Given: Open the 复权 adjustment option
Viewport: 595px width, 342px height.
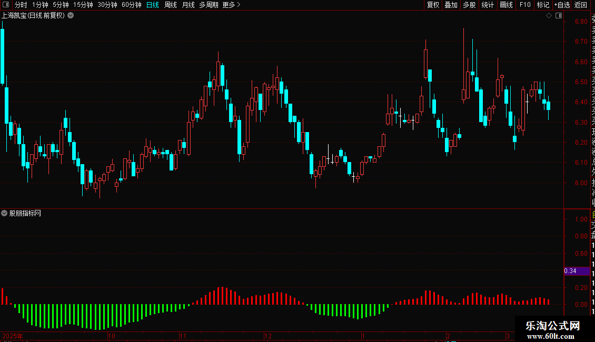Looking at the screenshot, I should tap(433, 5).
